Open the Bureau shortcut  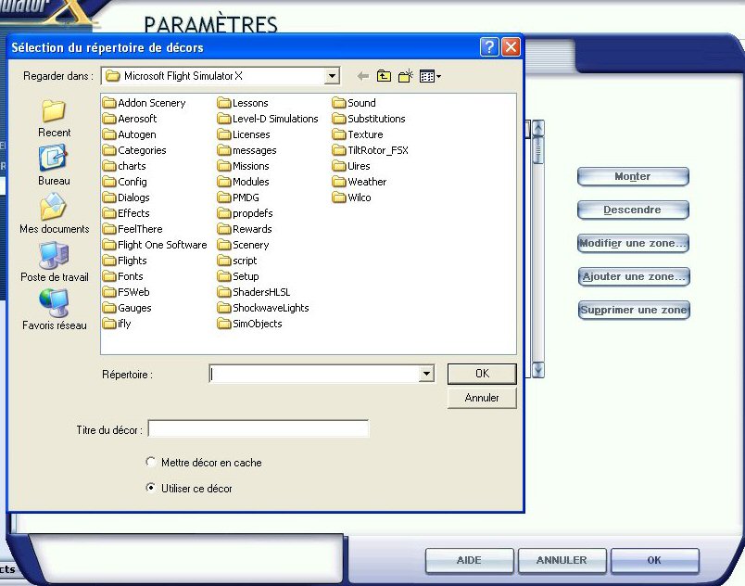pyautogui.click(x=54, y=166)
